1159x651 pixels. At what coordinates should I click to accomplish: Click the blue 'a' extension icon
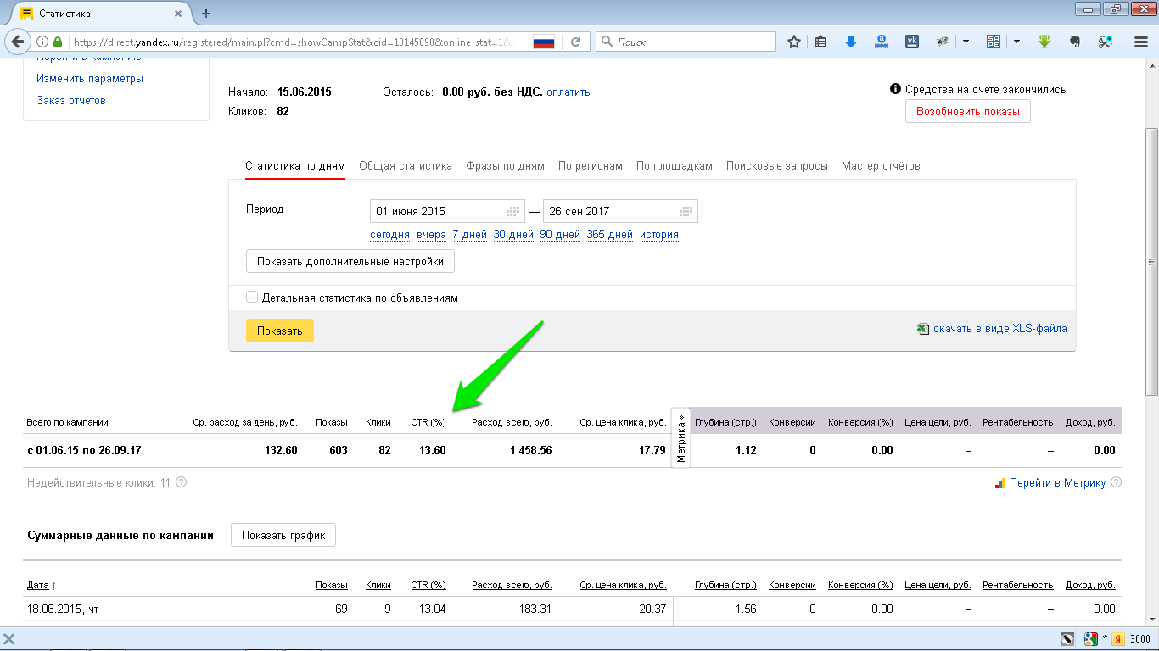click(882, 42)
